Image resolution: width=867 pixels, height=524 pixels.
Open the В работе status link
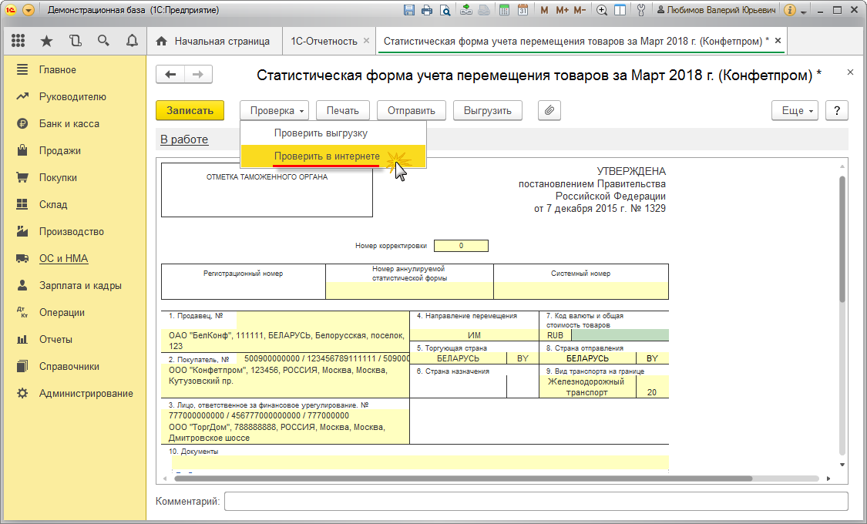(x=184, y=139)
